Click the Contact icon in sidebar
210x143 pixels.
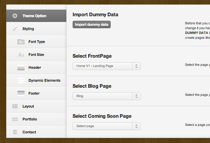tap(15, 132)
